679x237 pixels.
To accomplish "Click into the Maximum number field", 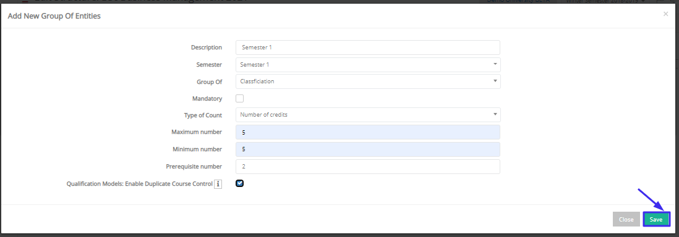I will click(368, 132).
